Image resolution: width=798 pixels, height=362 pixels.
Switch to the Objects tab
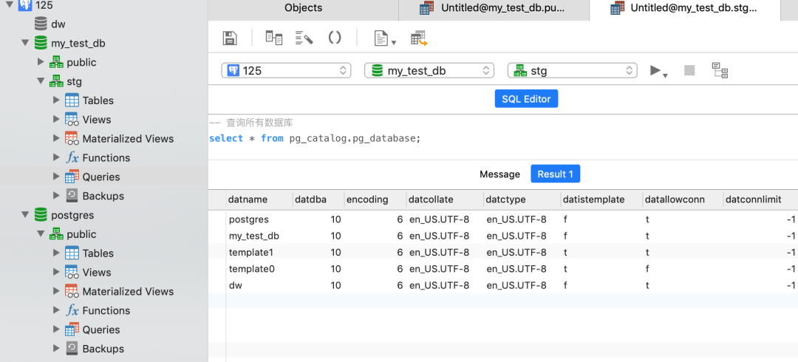[304, 8]
